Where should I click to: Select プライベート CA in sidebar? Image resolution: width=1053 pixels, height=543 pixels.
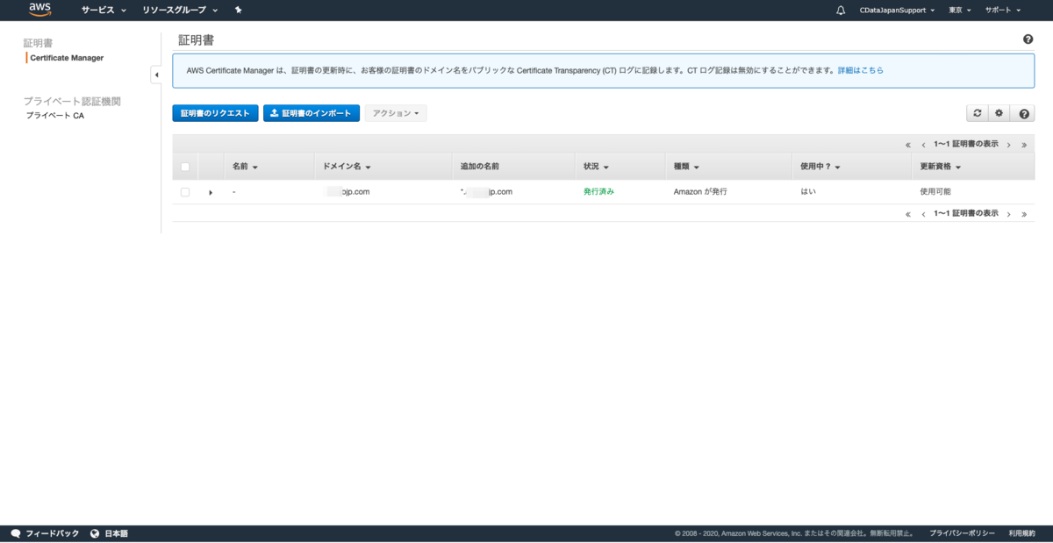[55, 116]
